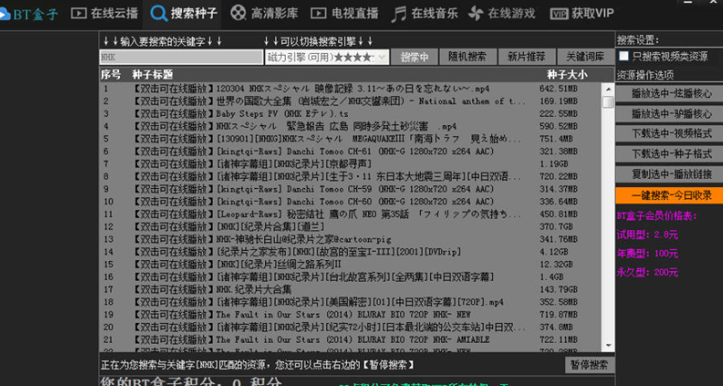Select row 18 美国解密 01

coord(351,302)
